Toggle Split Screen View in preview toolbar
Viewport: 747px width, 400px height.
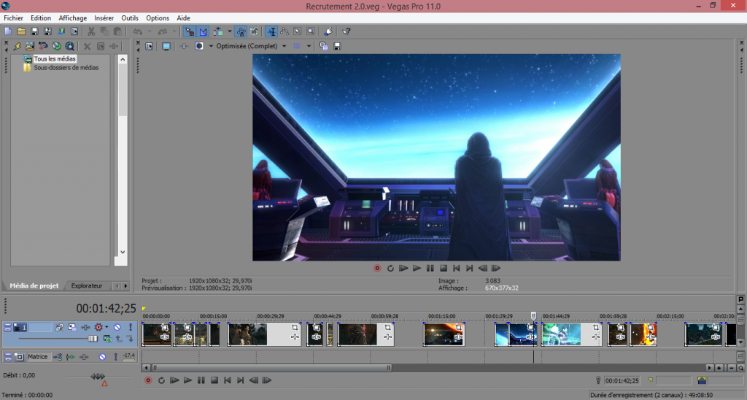(x=199, y=46)
